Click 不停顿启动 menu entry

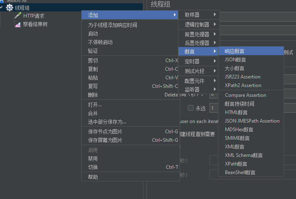(130, 42)
